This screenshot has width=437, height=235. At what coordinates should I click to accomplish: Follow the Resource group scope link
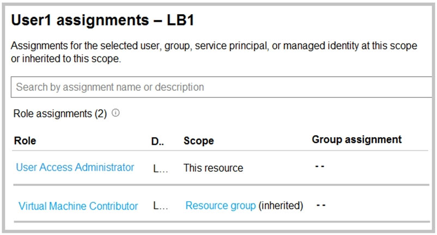click(x=220, y=206)
